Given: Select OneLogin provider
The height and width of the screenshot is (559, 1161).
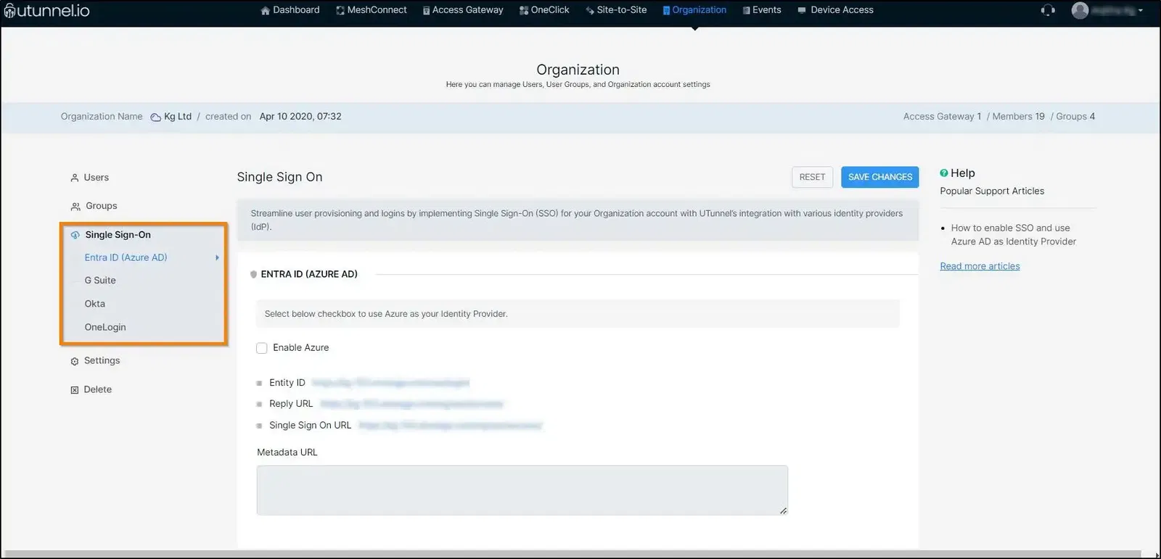Looking at the screenshot, I should coord(105,327).
